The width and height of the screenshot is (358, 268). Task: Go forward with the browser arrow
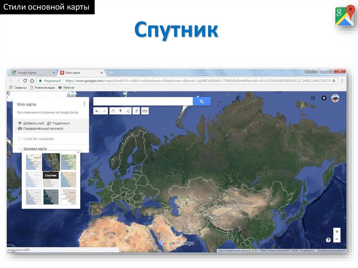pos(18,81)
